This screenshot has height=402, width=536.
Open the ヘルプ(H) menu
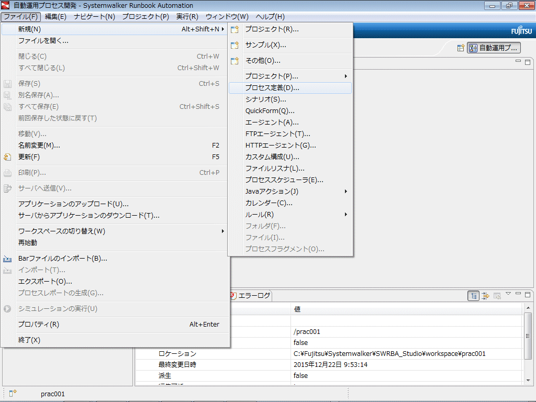[270, 17]
